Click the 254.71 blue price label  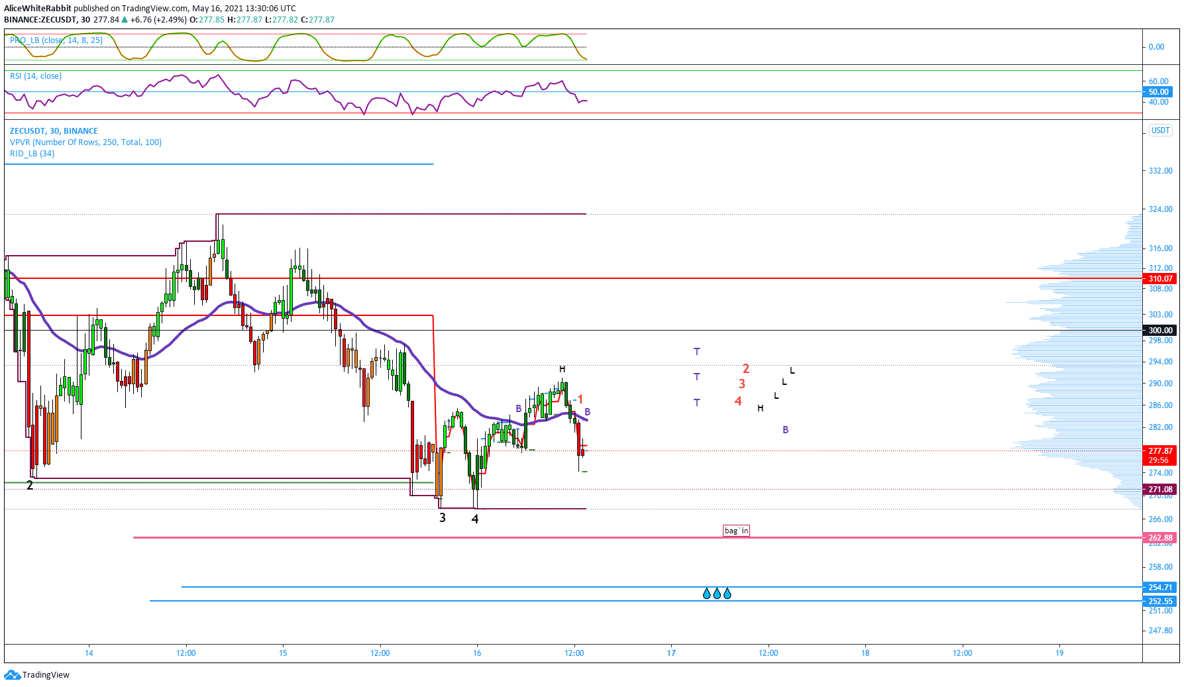(1160, 588)
